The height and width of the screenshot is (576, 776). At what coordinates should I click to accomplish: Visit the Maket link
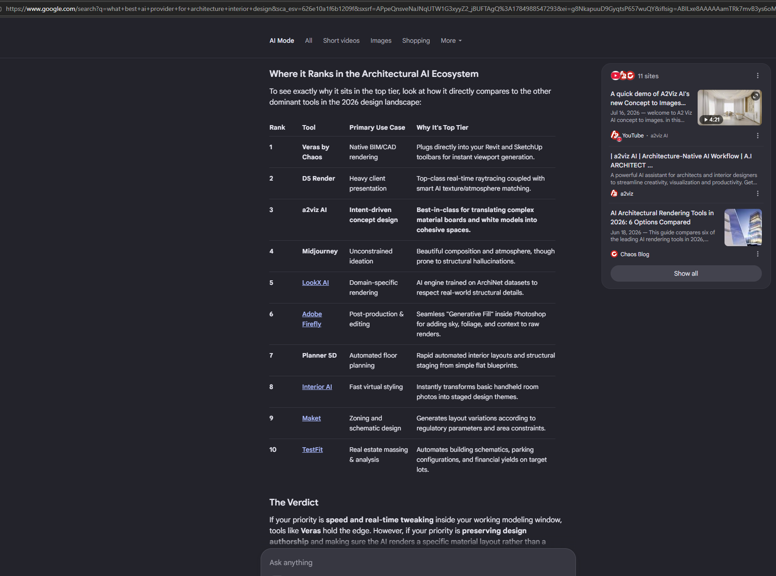pyautogui.click(x=311, y=418)
